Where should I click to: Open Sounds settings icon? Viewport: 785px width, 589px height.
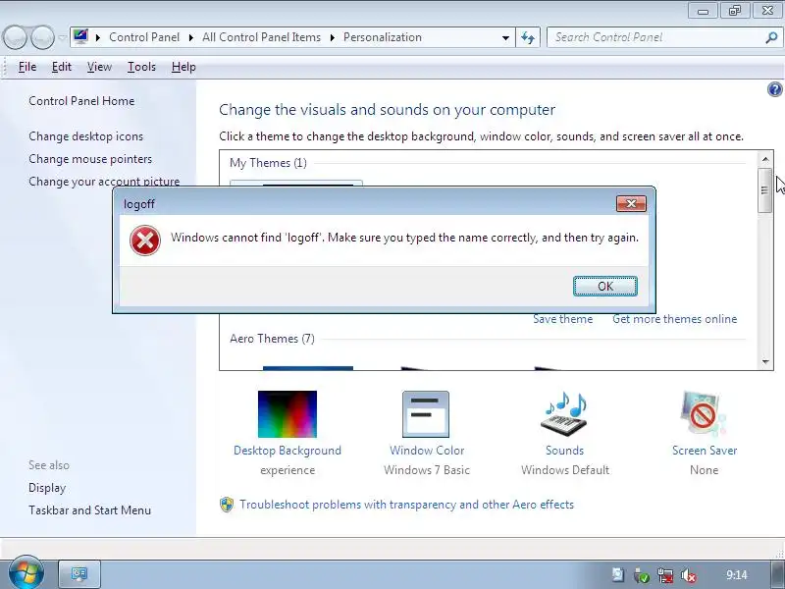click(564, 414)
